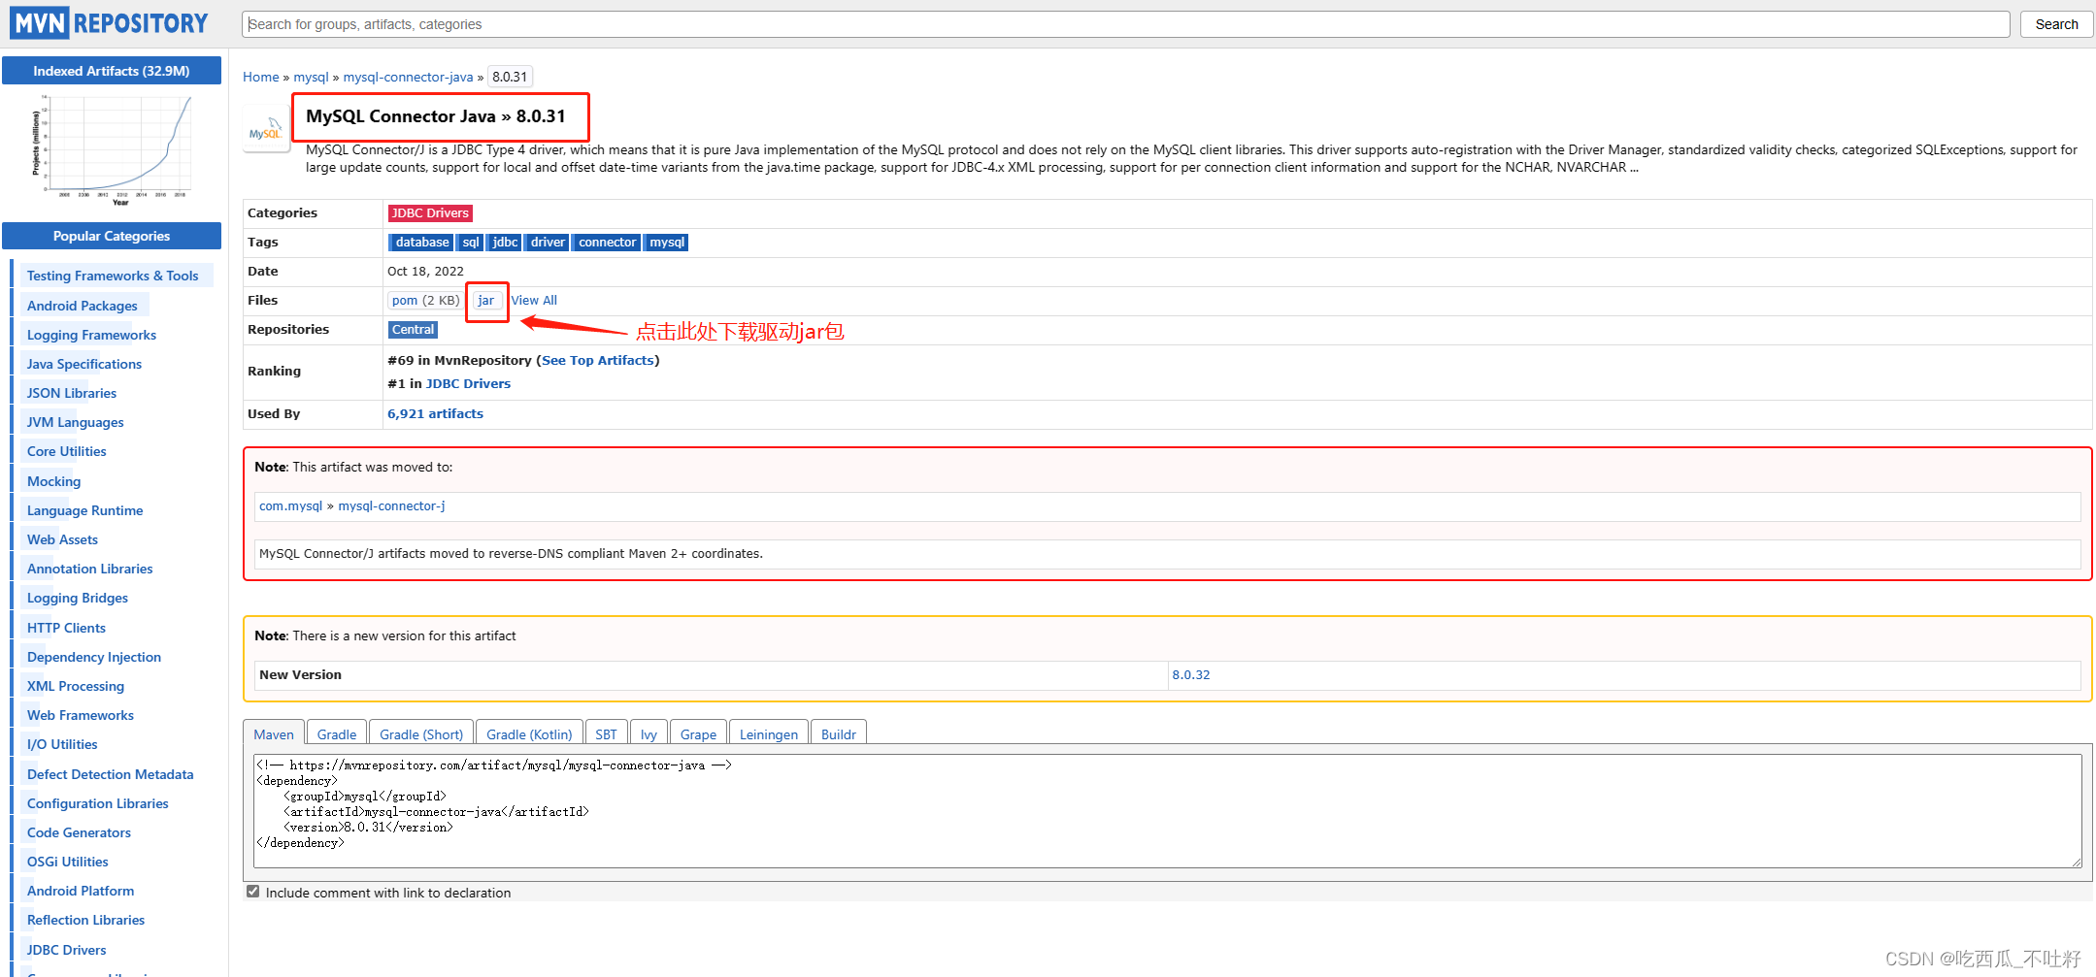
Task: Open the 6,921 artifacts used-by link
Action: click(x=435, y=413)
